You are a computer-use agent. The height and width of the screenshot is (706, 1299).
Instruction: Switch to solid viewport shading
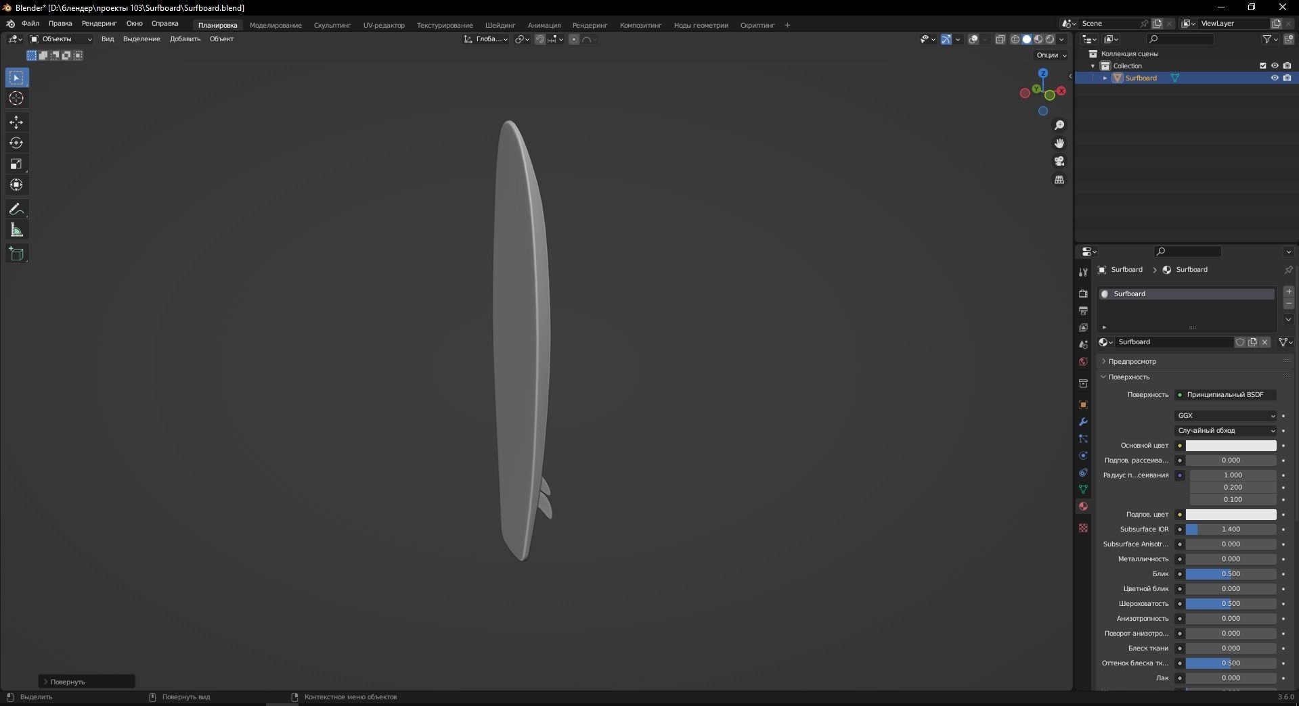(1027, 39)
